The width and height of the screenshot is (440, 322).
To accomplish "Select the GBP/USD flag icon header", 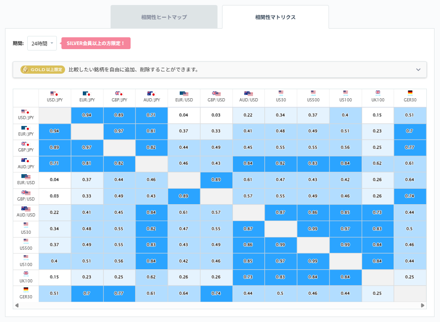I will point(216,94).
